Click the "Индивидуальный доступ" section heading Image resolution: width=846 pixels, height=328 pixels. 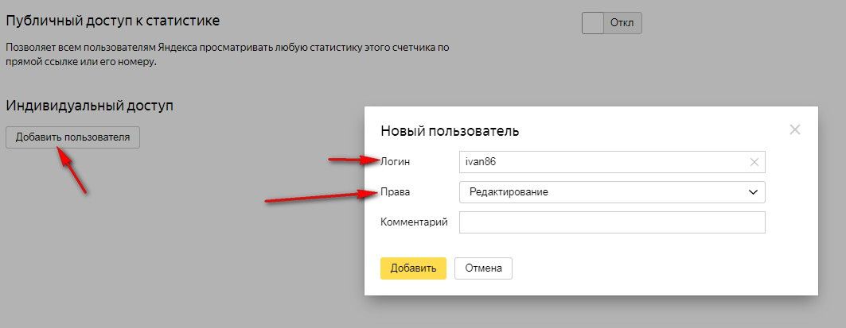pyautogui.click(x=89, y=105)
